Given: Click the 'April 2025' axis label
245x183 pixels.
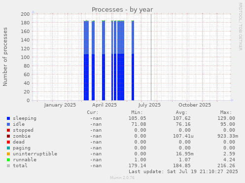Looking at the screenshot, I should point(105,105).
